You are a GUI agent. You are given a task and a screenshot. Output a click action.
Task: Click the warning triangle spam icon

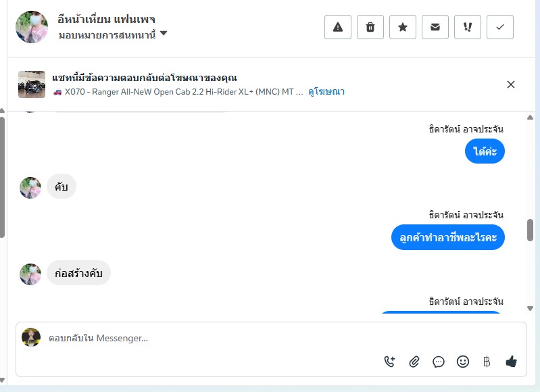point(338,27)
